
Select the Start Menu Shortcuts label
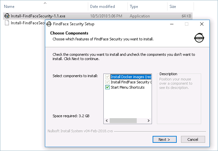tap(127, 87)
